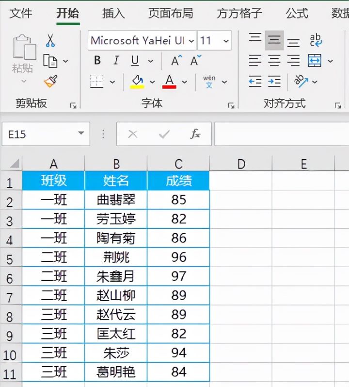The width and height of the screenshot is (349, 387).
Task: Apply cell borders icon
Action: coord(96,82)
